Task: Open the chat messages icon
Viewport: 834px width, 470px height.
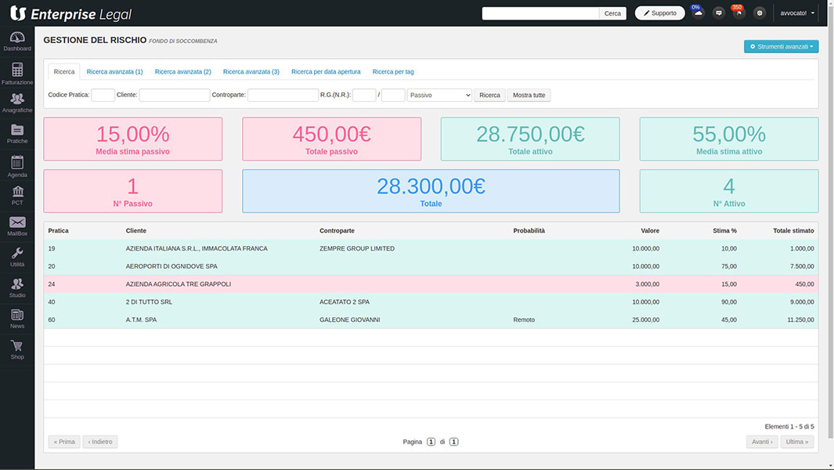Action: [x=719, y=13]
